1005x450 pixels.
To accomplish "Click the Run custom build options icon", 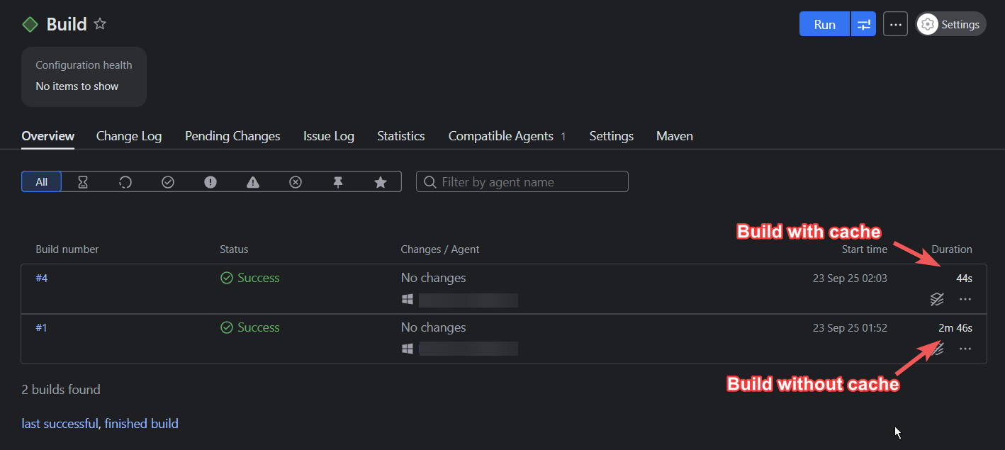I will 863,24.
